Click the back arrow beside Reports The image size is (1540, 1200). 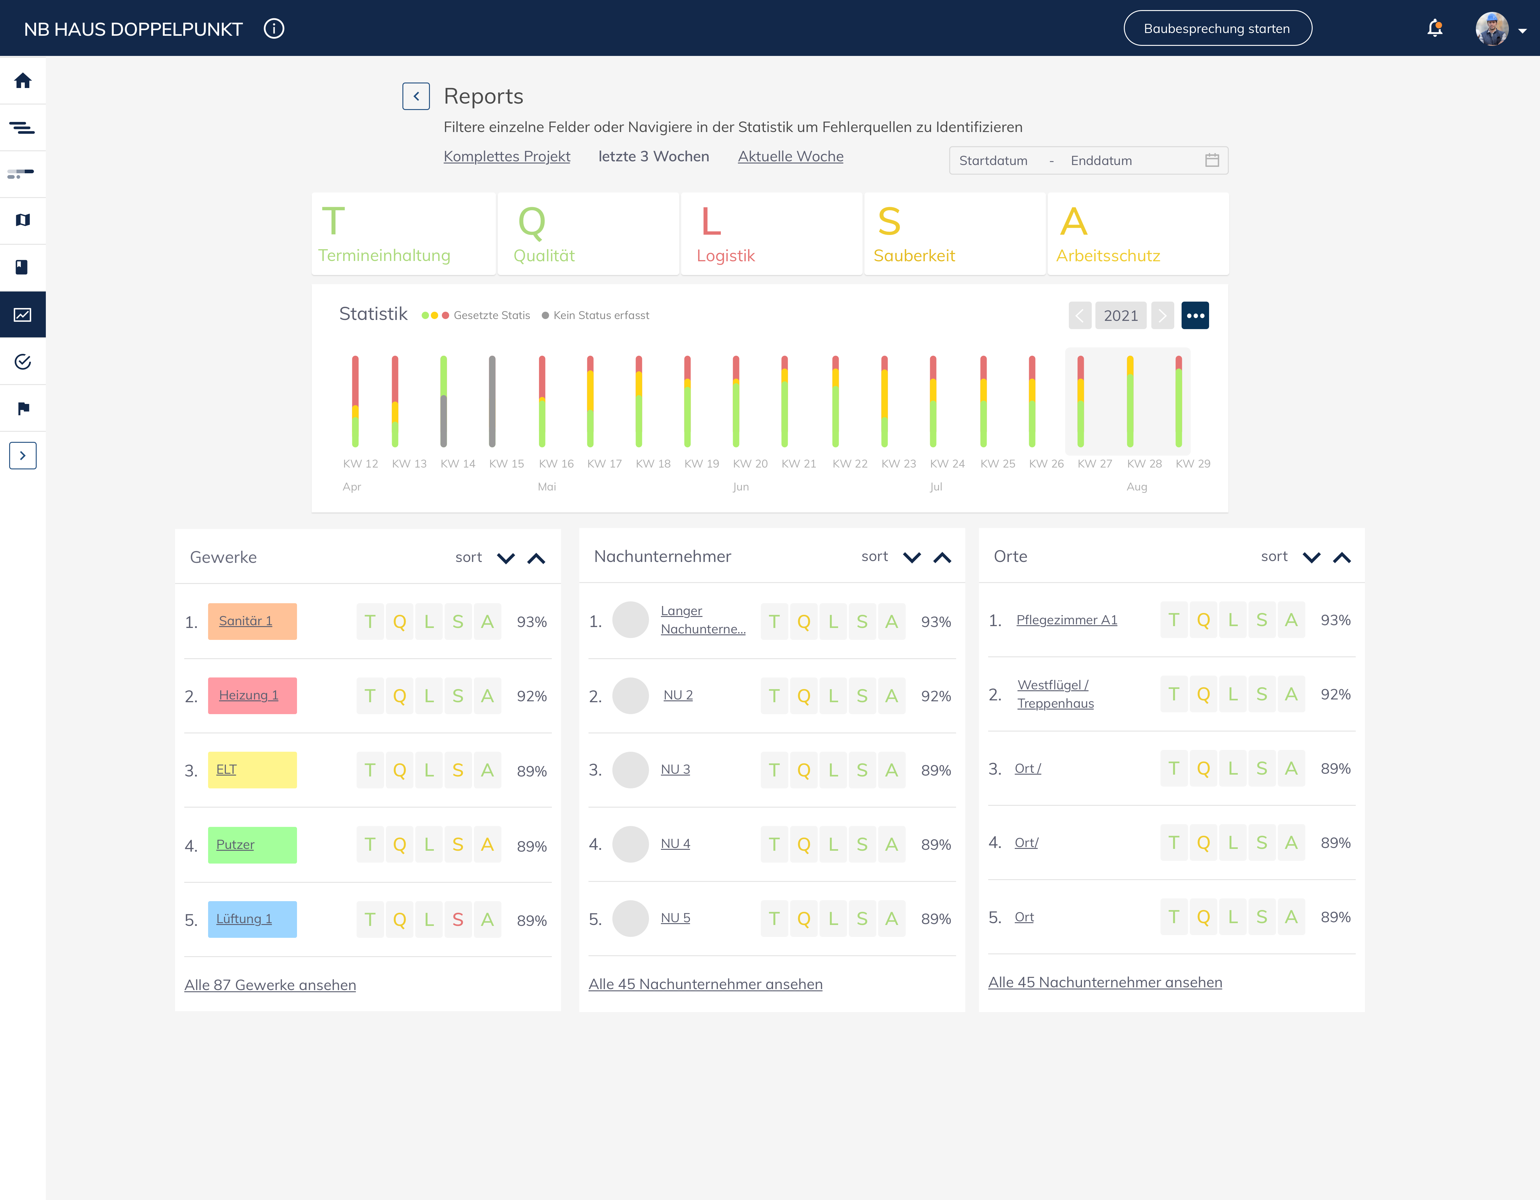click(416, 96)
